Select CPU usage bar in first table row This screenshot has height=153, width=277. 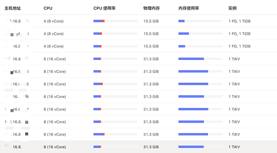[116, 21]
